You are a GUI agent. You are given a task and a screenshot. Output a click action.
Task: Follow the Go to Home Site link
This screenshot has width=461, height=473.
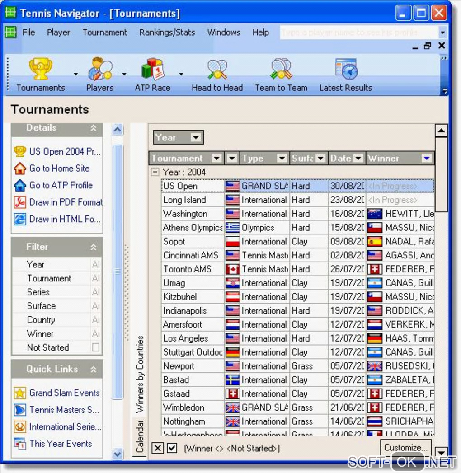pyautogui.click(x=60, y=169)
